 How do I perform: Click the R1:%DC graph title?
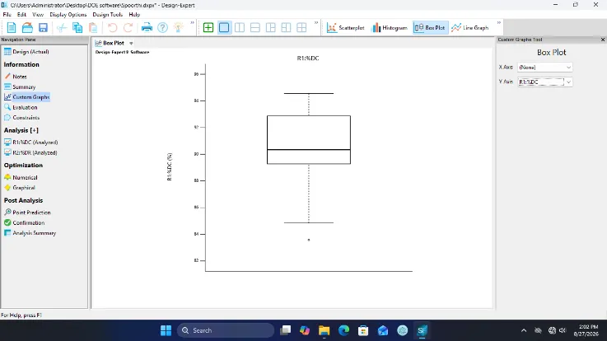pyautogui.click(x=308, y=58)
